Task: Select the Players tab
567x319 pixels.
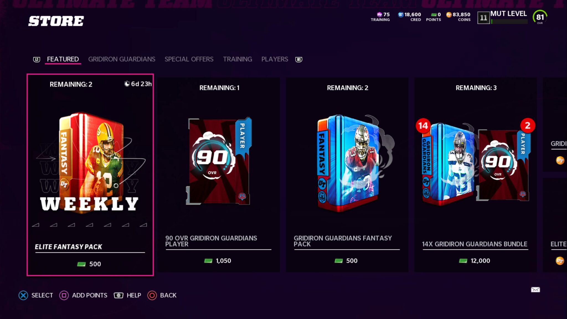Action: click(x=275, y=59)
